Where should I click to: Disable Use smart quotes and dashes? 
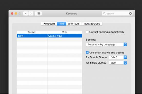[x=87, y=52]
